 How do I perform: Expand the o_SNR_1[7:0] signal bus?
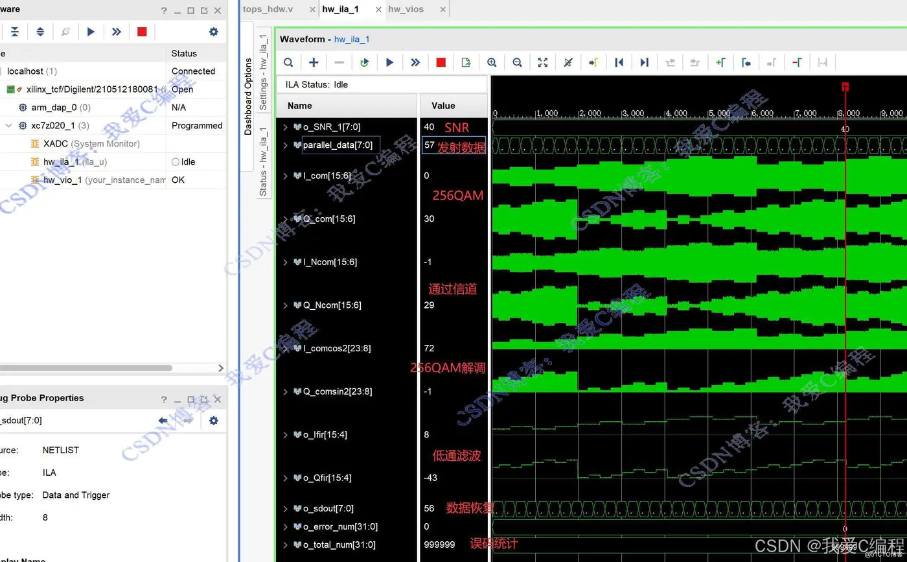(285, 127)
